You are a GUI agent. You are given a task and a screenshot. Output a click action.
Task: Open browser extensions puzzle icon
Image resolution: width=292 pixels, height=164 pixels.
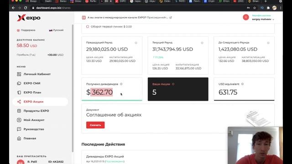(x=268, y=8)
